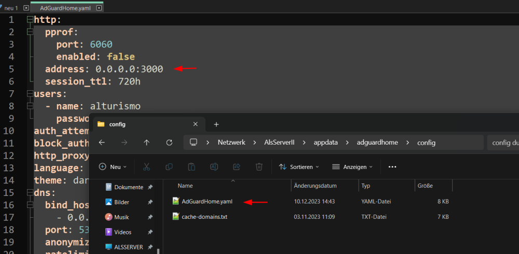Click the YAML-Datei type cell
The image size is (519, 254).
[x=376, y=202]
